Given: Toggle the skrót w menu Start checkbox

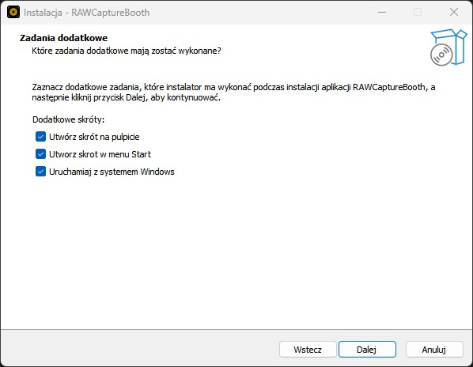Looking at the screenshot, I should 40,154.
